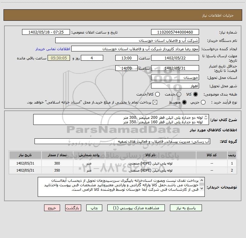The width and height of the screenshot is (246, 238).
Task: Click the چاپ print button
Action: pyautogui.click(x=94, y=208)
